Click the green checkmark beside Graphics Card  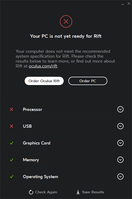(x=12, y=143)
